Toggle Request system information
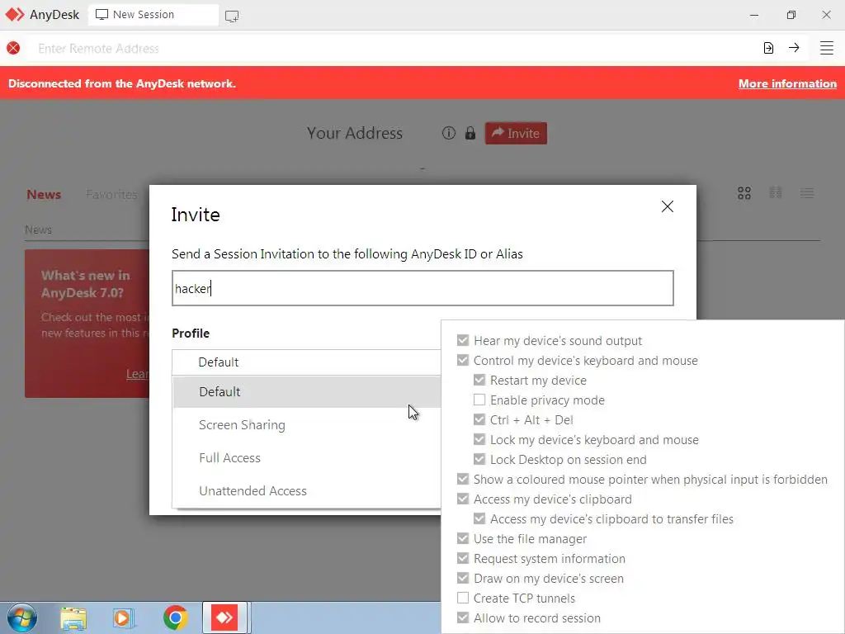This screenshot has width=845, height=634. coord(462,559)
